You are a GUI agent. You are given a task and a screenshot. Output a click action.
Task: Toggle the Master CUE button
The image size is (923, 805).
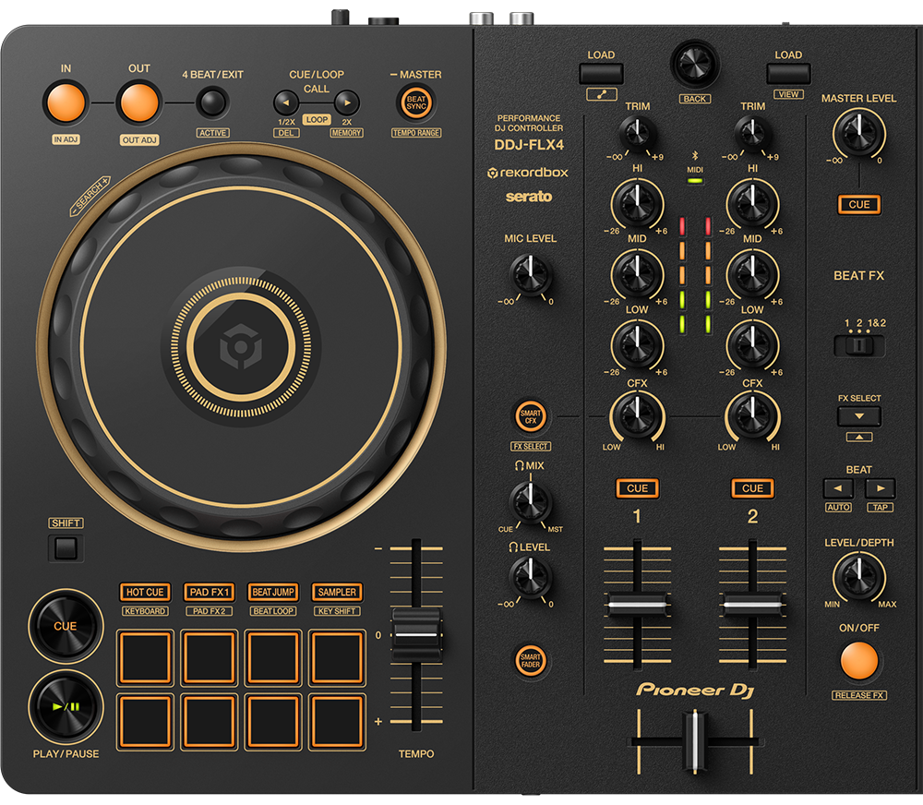tap(858, 204)
